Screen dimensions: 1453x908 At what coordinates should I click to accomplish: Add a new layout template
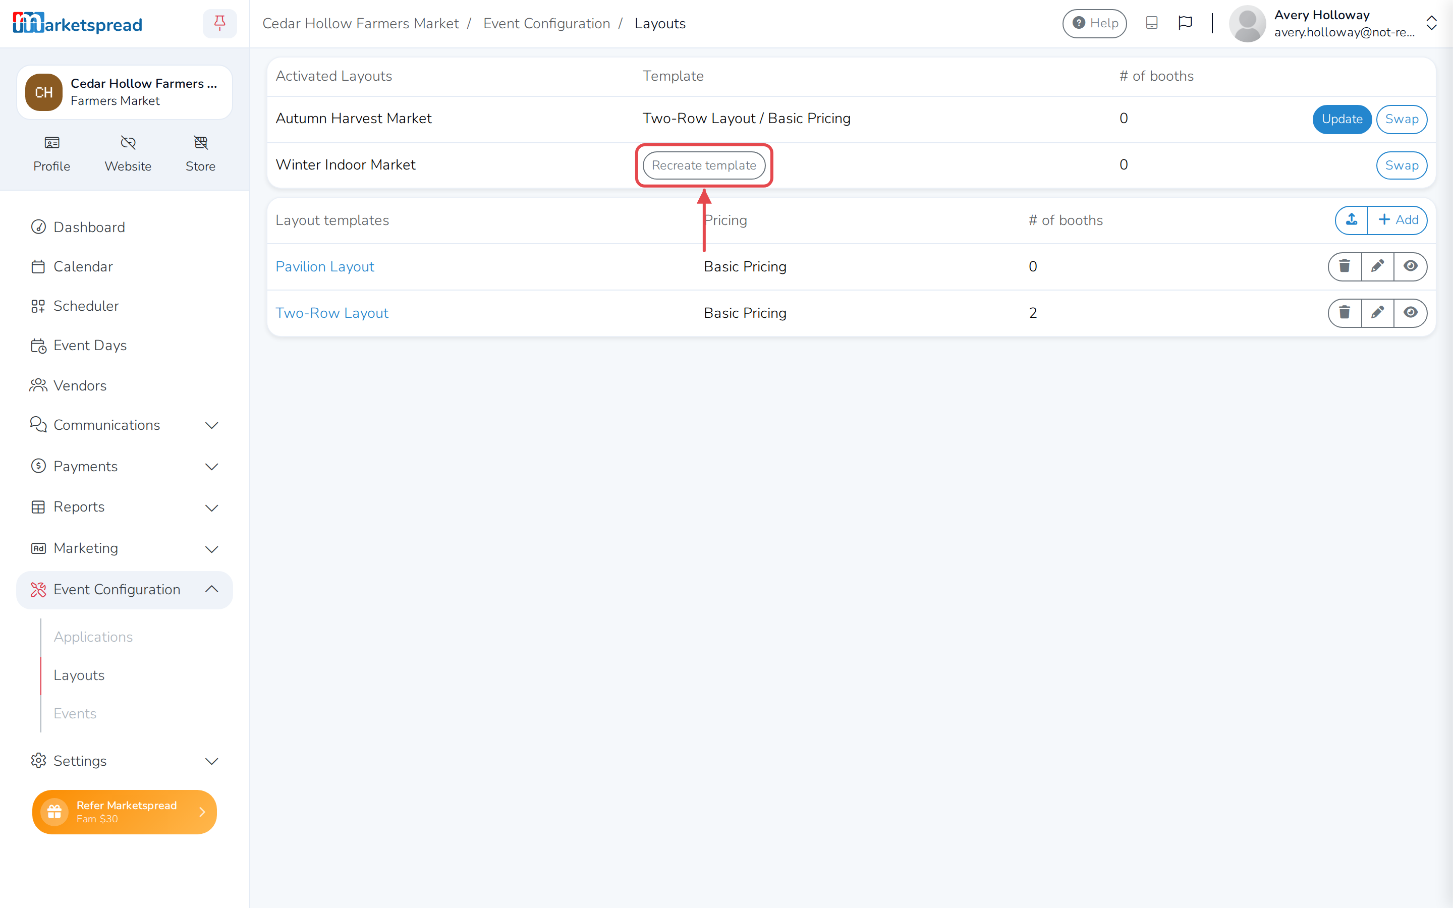click(x=1398, y=220)
